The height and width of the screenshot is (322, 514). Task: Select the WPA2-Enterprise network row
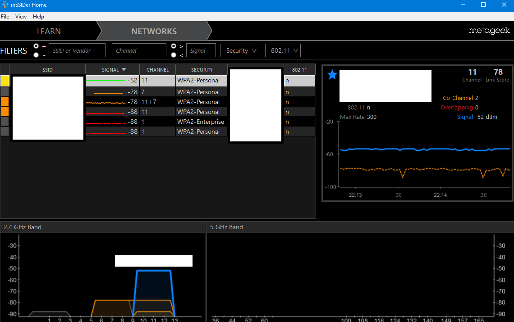pos(158,122)
